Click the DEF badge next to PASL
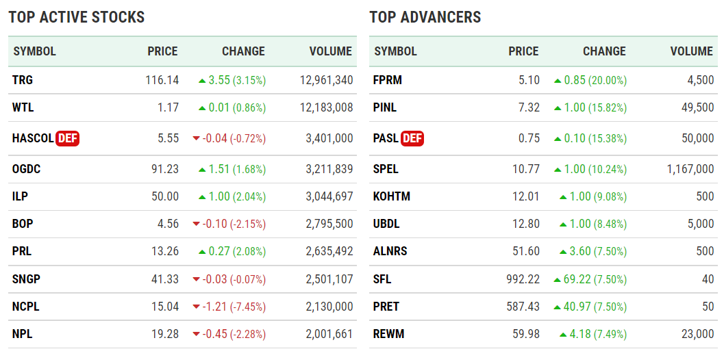Image resolution: width=724 pixels, height=362 pixels. tap(412, 138)
